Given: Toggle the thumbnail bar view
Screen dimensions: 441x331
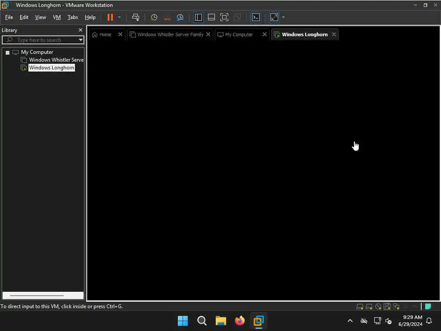Looking at the screenshot, I should click(211, 17).
